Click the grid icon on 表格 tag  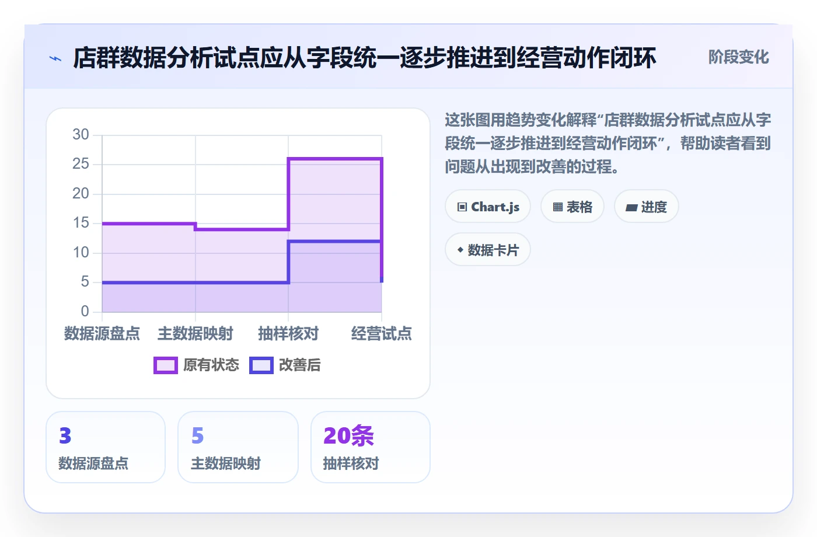(558, 207)
